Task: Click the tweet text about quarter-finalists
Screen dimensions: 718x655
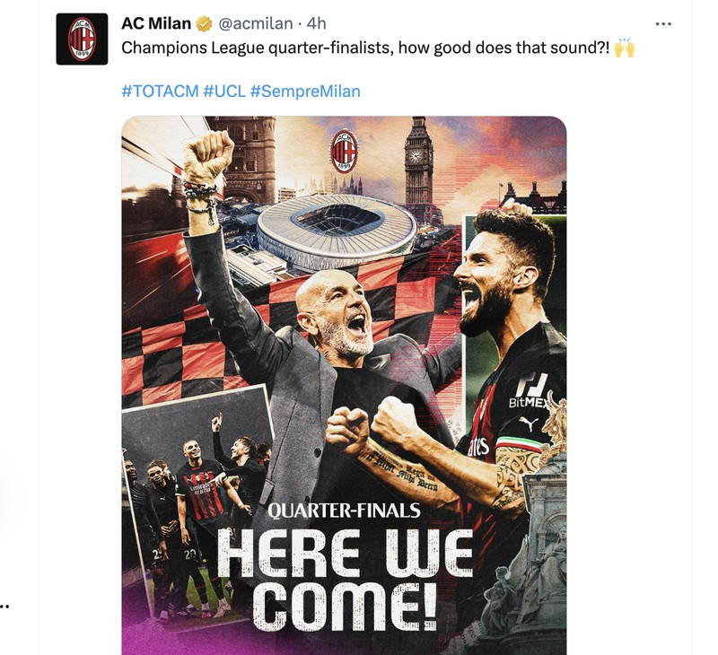Action: tap(365, 48)
